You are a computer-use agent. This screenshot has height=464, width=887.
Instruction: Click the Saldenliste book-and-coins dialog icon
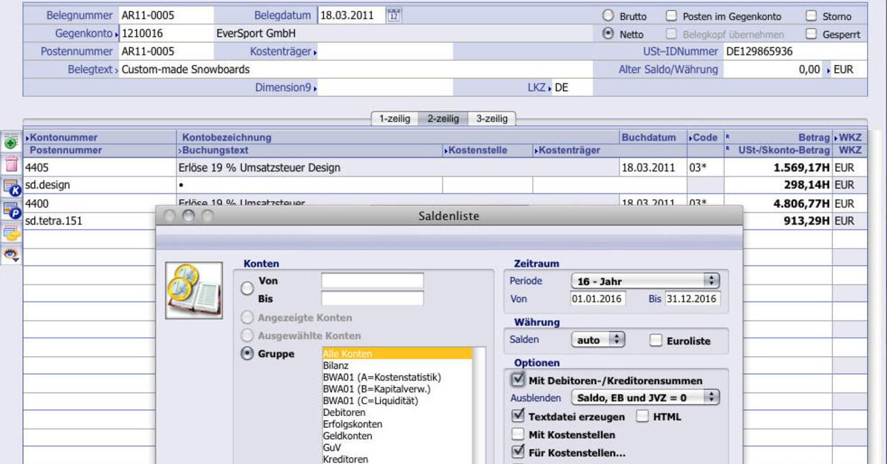click(194, 291)
